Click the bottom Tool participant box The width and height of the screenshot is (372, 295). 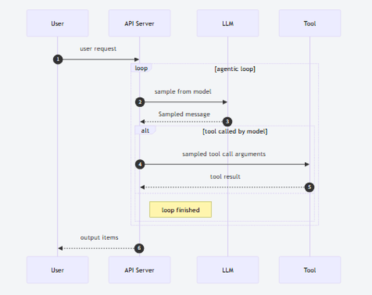(x=310, y=270)
